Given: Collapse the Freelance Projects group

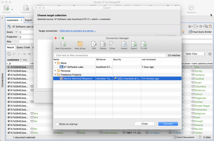Looking at the screenshot, I should [x=55, y=75].
